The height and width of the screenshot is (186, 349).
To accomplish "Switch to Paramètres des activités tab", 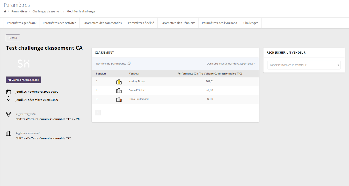I will click(59, 23).
